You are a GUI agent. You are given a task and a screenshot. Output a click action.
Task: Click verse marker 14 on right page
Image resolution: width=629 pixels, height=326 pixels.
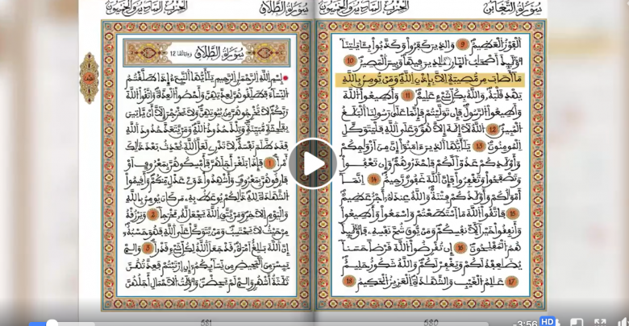pyautogui.click(x=374, y=180)
